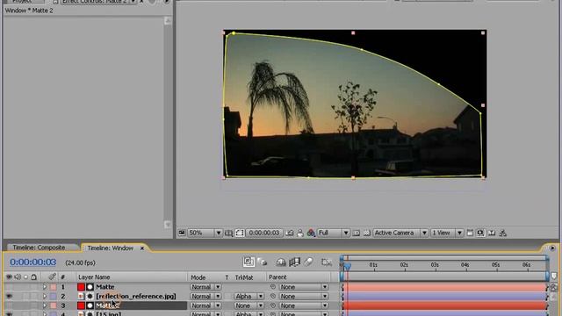Click the timeline icon in viewer toolbar
Image resolution: width=562 pixels, height=316 pixels.
492,233
